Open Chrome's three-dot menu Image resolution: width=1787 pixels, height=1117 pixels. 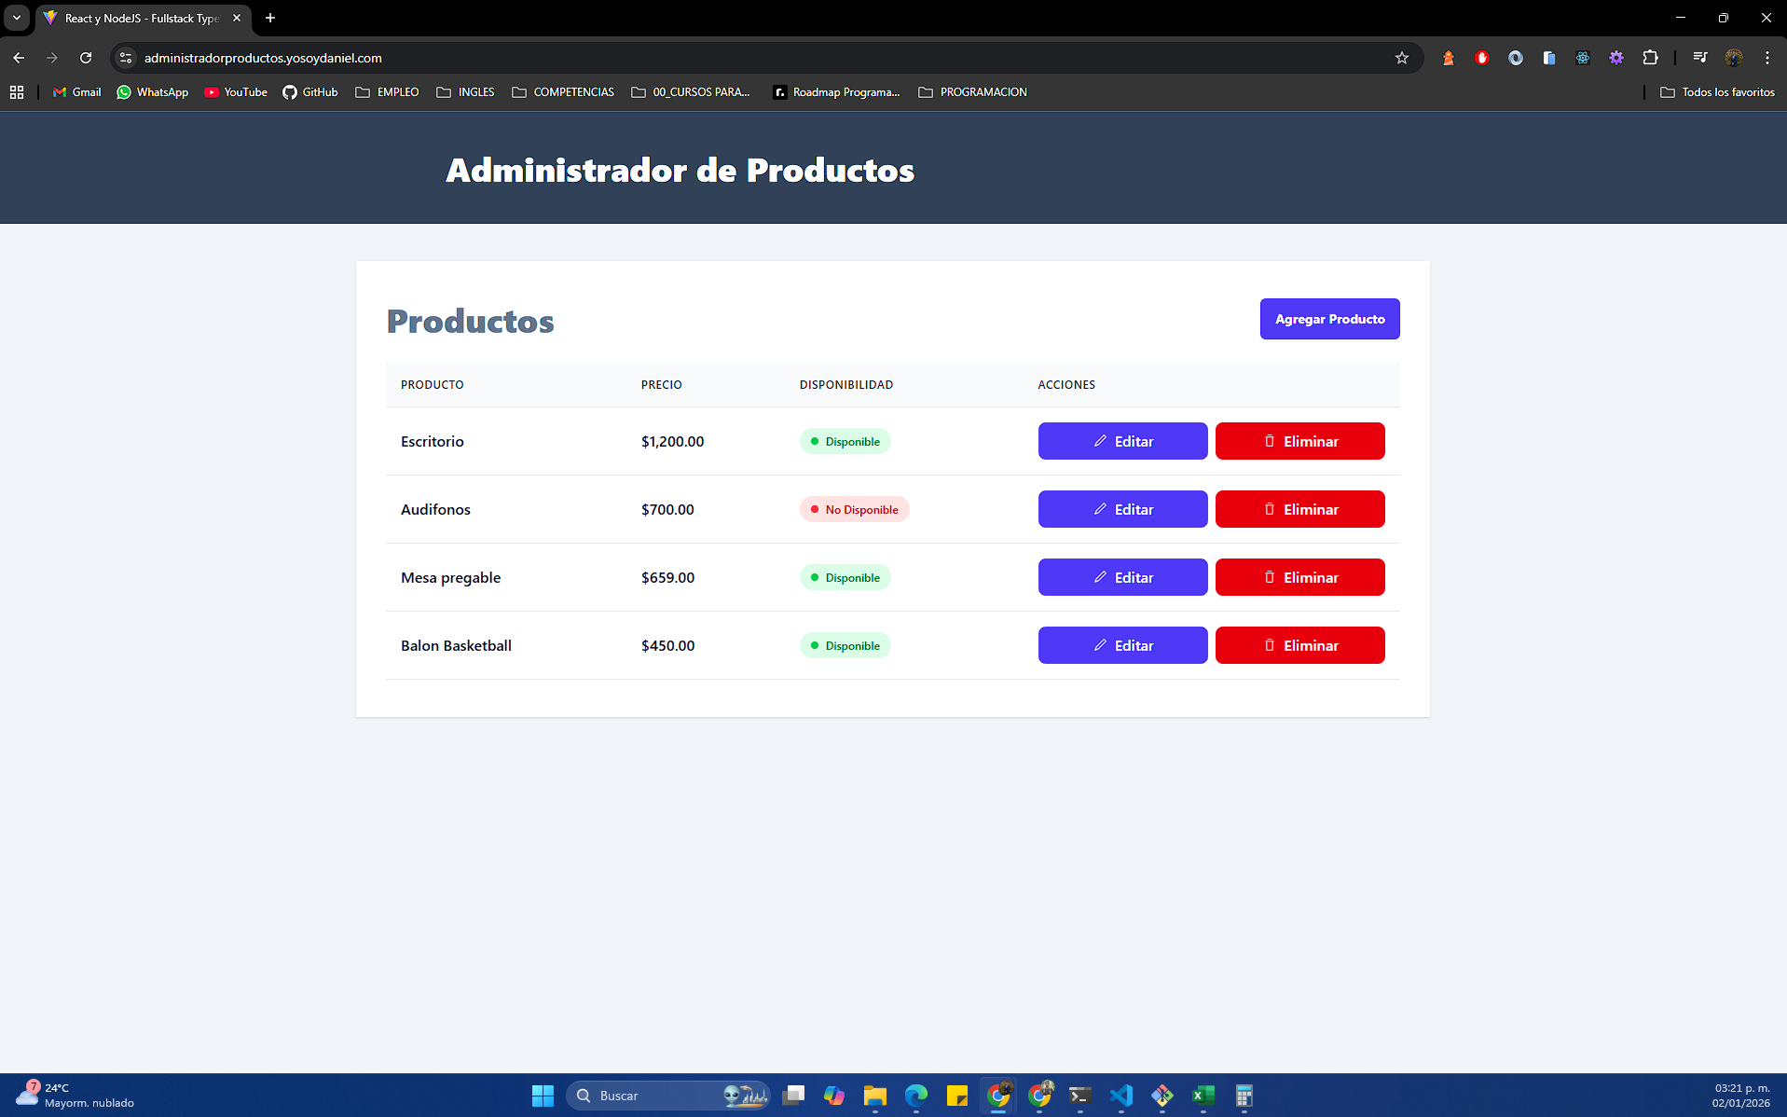(x=1766, y=58)
